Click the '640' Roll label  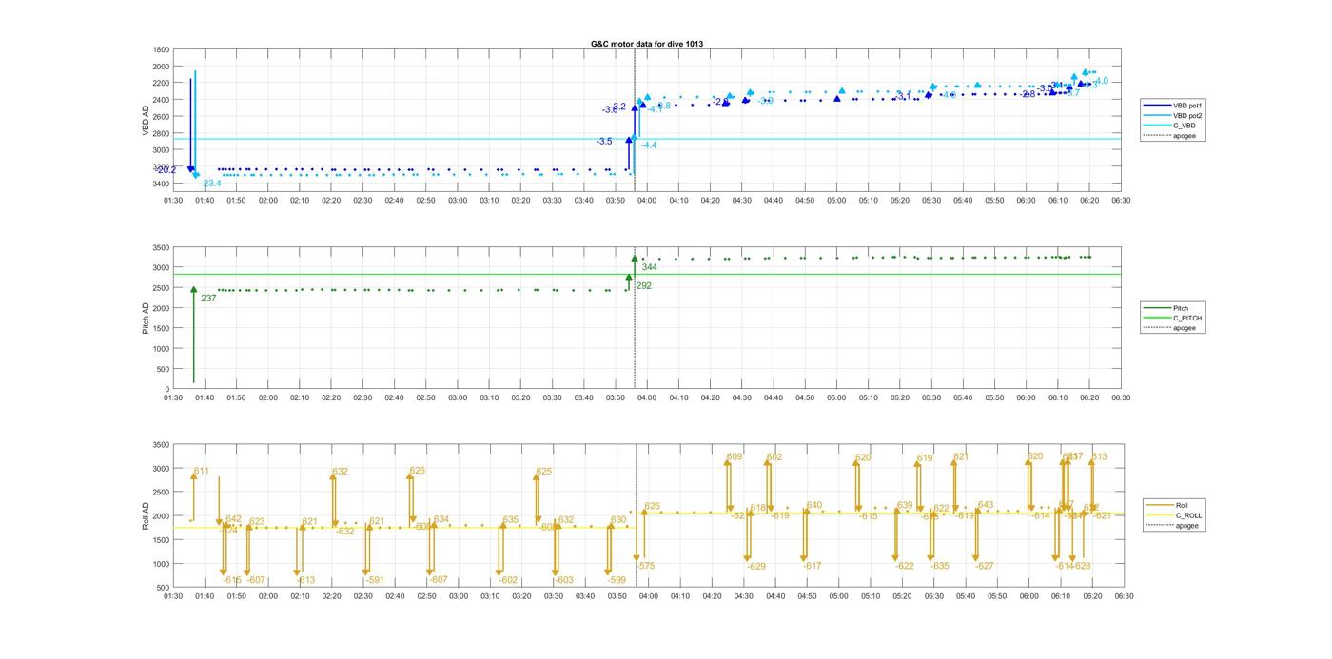814,505
